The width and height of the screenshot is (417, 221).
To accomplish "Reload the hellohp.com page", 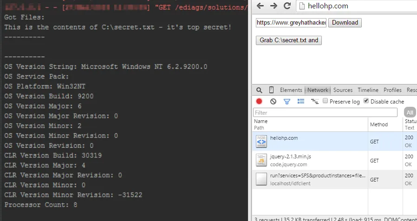I will click(x=287, y=6).
